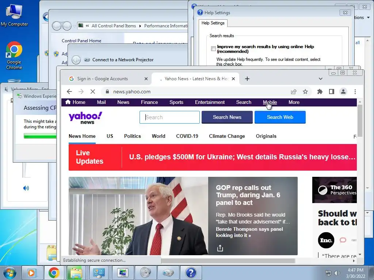Viewport: 374px width, 280px height.
Task: Open Network Projector taskbar icon
Action: pyautogui.click(x=168, y=273)
